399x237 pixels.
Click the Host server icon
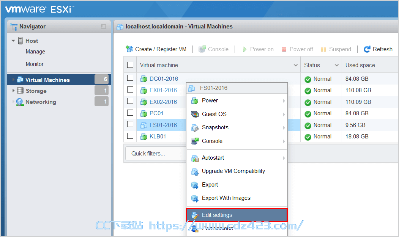pos(21,41)
